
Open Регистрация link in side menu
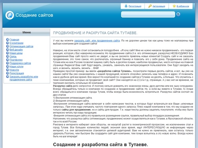pyautogui.click(x=17, y=73)
